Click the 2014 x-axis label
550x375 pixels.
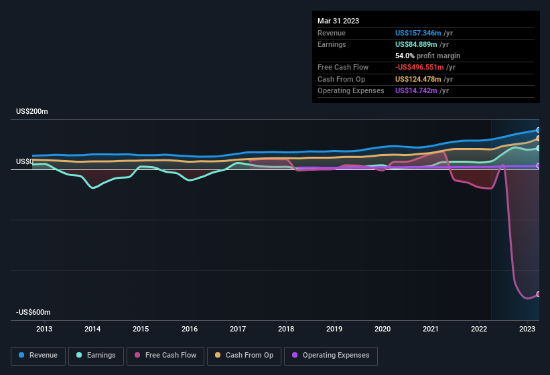(92, 329)
